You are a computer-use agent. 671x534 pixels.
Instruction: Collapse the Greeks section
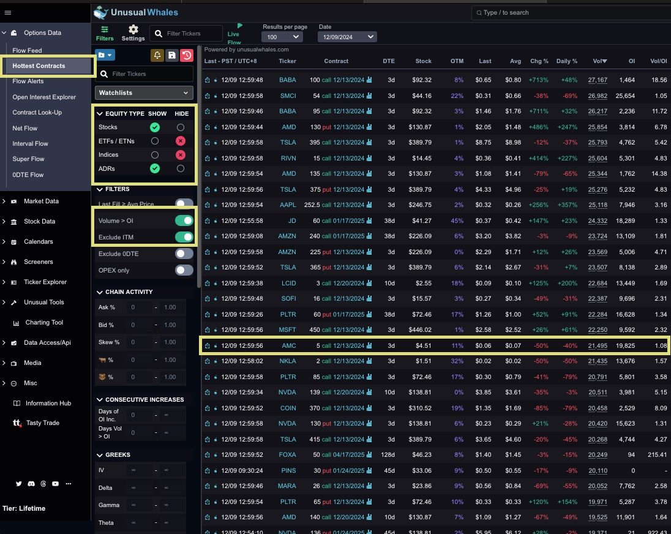(x=100, y=455)
